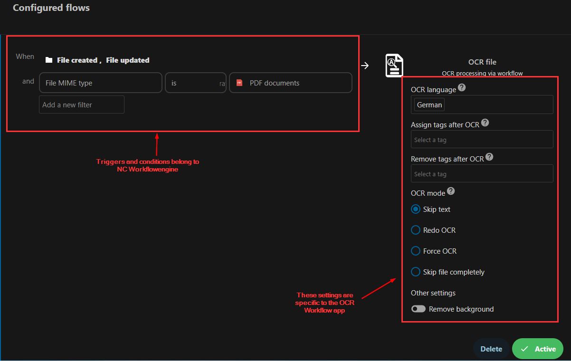Click the Delete flow button
This screenshot has width=571, height=361.
pyautogui.click(x=491, y=349)
